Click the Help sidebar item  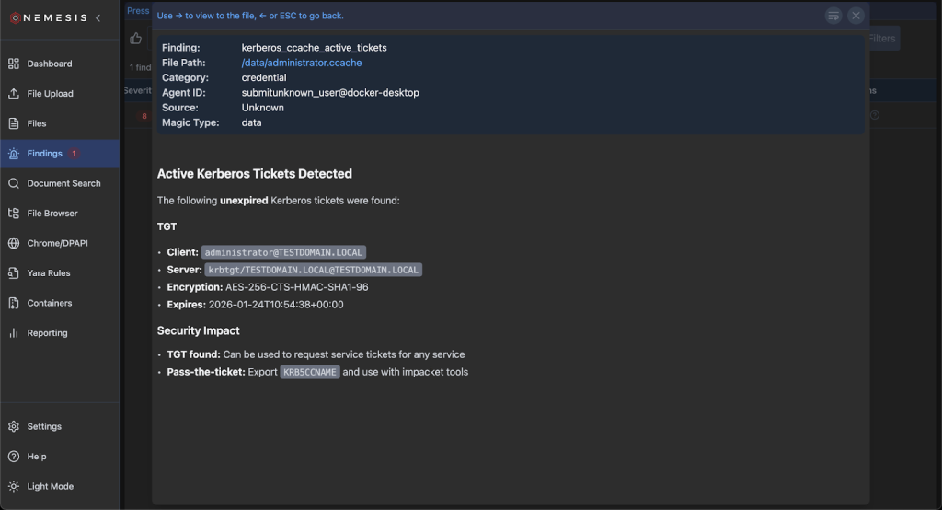(36, 457)
